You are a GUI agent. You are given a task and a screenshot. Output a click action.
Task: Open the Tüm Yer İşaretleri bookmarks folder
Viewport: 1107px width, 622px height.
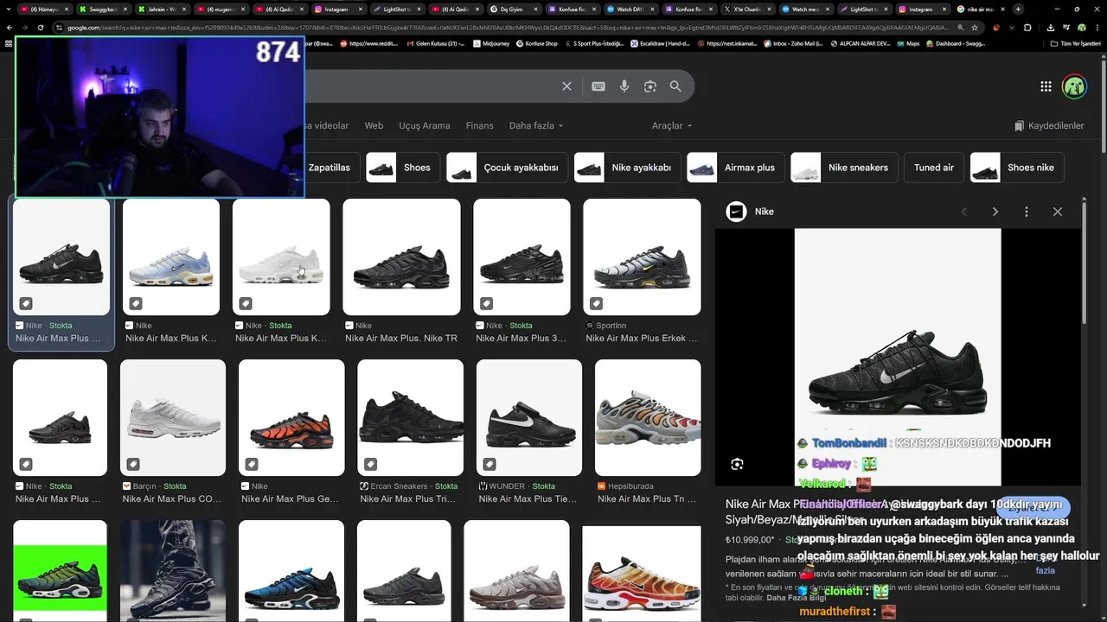click(x=1076, y=43)
